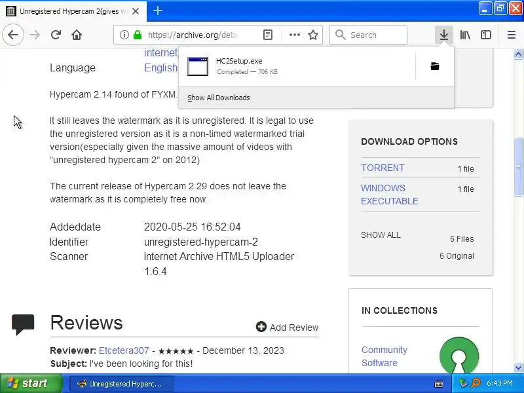Click the IN COLLECTIONS heading
The height and width of the screenshot is (393, 524).
pyautogui.click(x=400, y=310)
